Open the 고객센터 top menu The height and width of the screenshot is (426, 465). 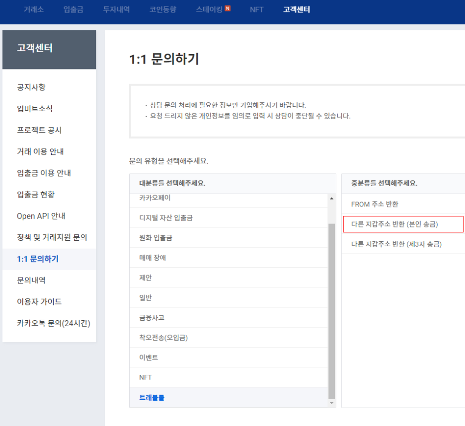(296, 9)
